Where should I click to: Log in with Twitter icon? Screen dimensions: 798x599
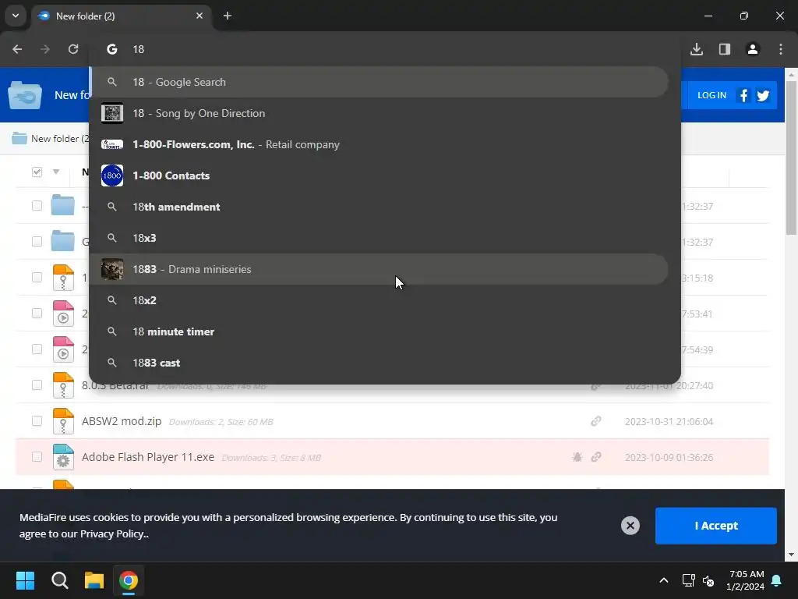pyautogui.click(x=763, y=95)
